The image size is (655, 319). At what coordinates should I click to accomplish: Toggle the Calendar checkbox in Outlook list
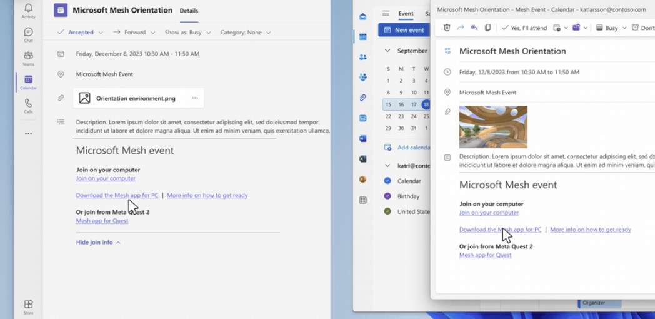point(387,181)
